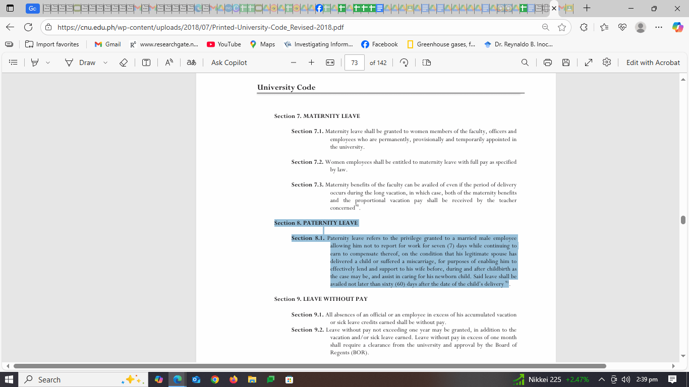Open the PDF table of contents panel
The height and width of the screenshot is (387, 689).
[x=14, y=62]
